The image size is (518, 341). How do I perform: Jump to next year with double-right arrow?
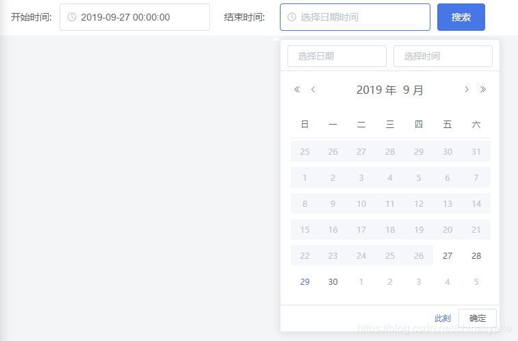pos(483,90)
